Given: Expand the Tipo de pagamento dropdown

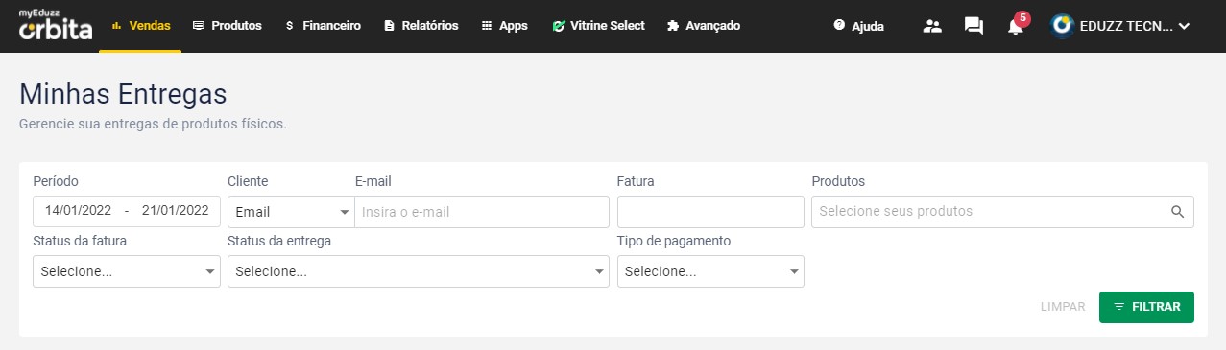Looking at the screenshot, I should tap(710, 271).
